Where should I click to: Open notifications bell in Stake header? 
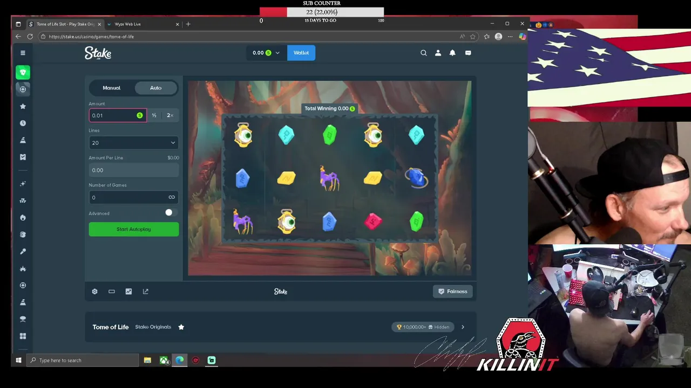(x=452, y=53)
